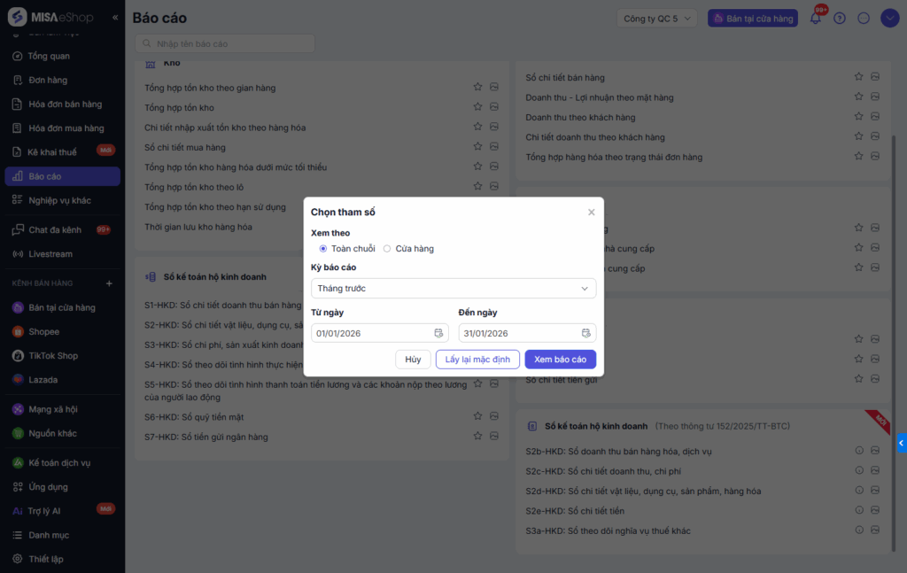
Task: Favorite the Tổng hợp tồn kho report
Action: click(477, 107)
